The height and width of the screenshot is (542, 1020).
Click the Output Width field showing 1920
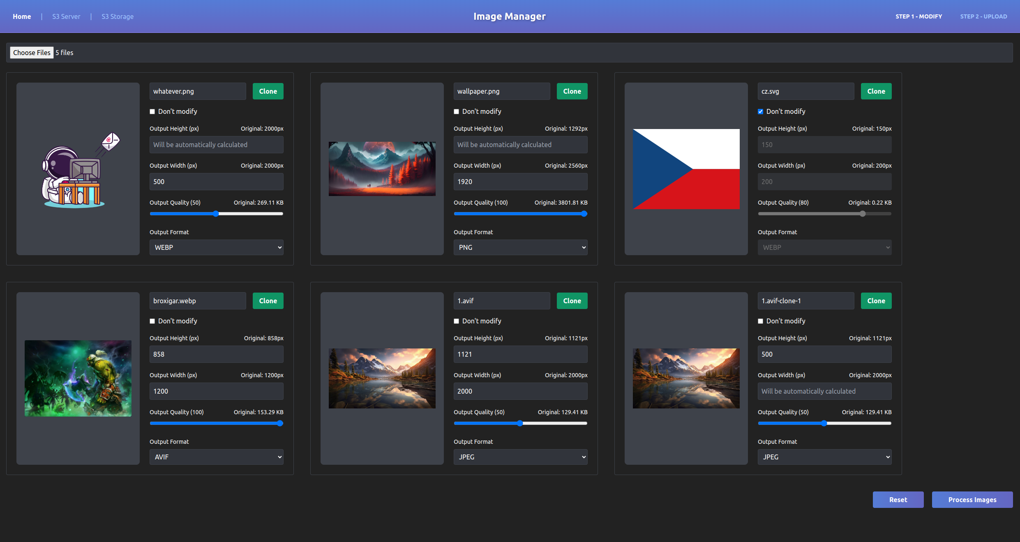click(x=520, y=182)
